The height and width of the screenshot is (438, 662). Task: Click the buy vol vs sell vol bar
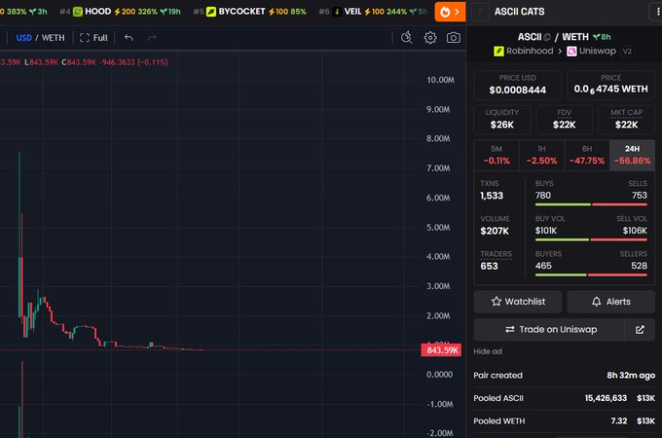591,239
